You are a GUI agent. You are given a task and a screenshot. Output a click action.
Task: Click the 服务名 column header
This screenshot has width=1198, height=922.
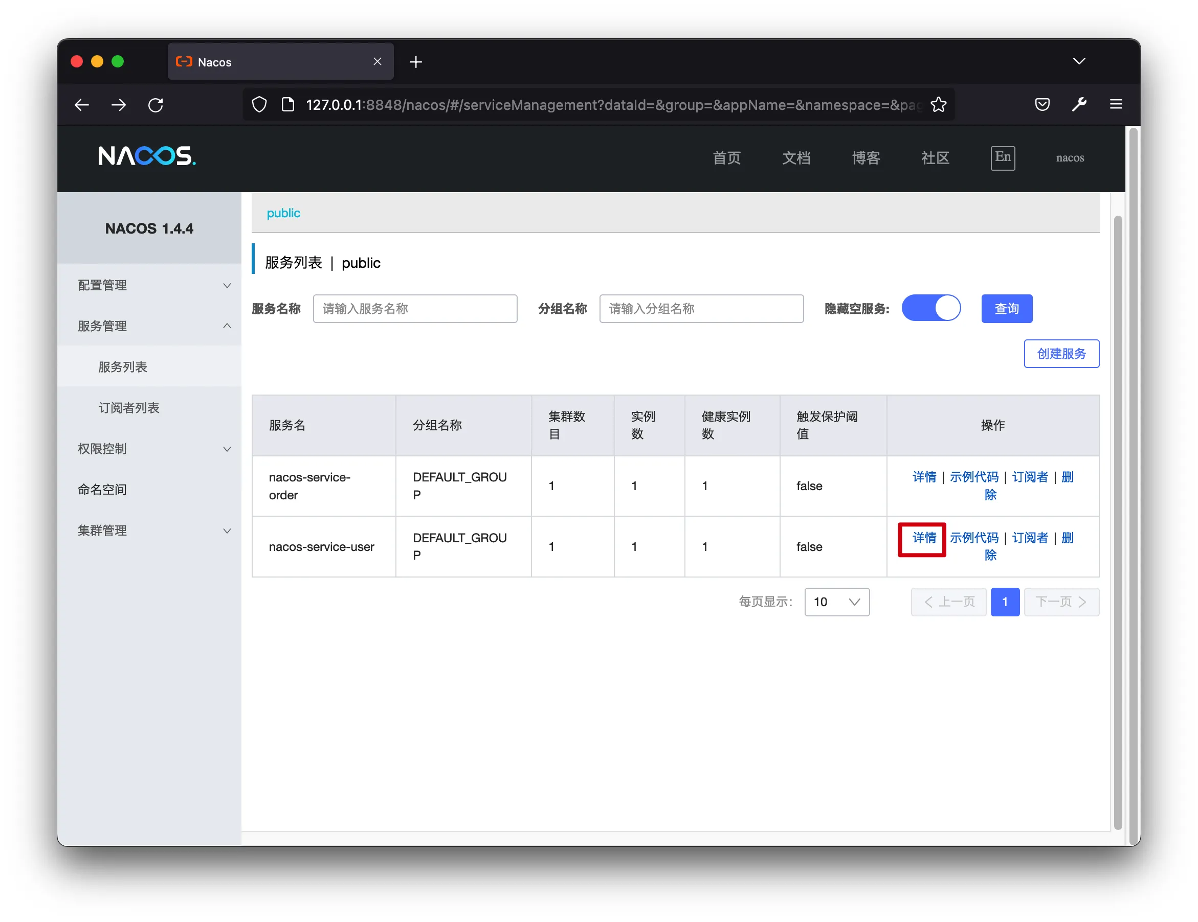point(324,425)
